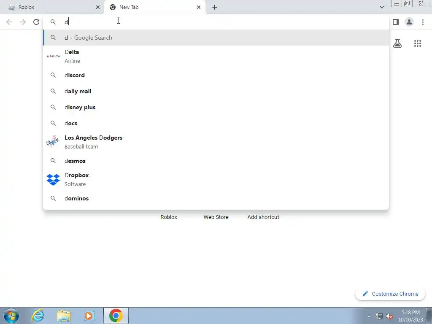Click Add shortcut
This screenshot has width=432, height=324.
263,217
